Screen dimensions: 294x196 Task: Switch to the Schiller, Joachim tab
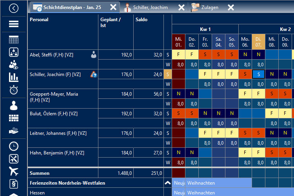[150, 7]
